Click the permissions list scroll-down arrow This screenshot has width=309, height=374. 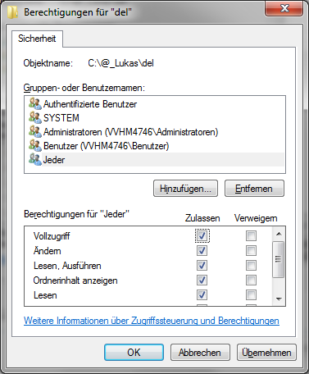(x=279, y=299)
